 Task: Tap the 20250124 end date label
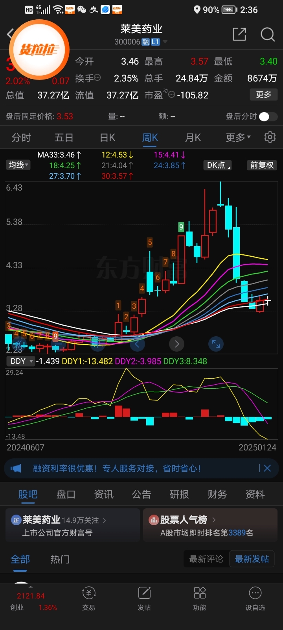tap(257, 447)
